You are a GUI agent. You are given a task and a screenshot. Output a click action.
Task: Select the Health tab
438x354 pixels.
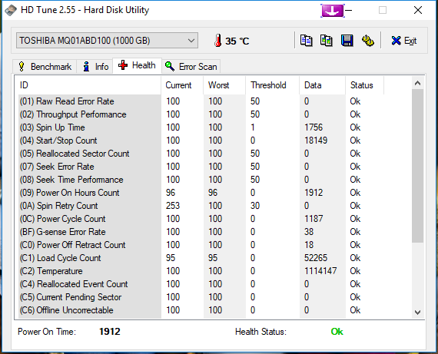(x=137, y=65)
